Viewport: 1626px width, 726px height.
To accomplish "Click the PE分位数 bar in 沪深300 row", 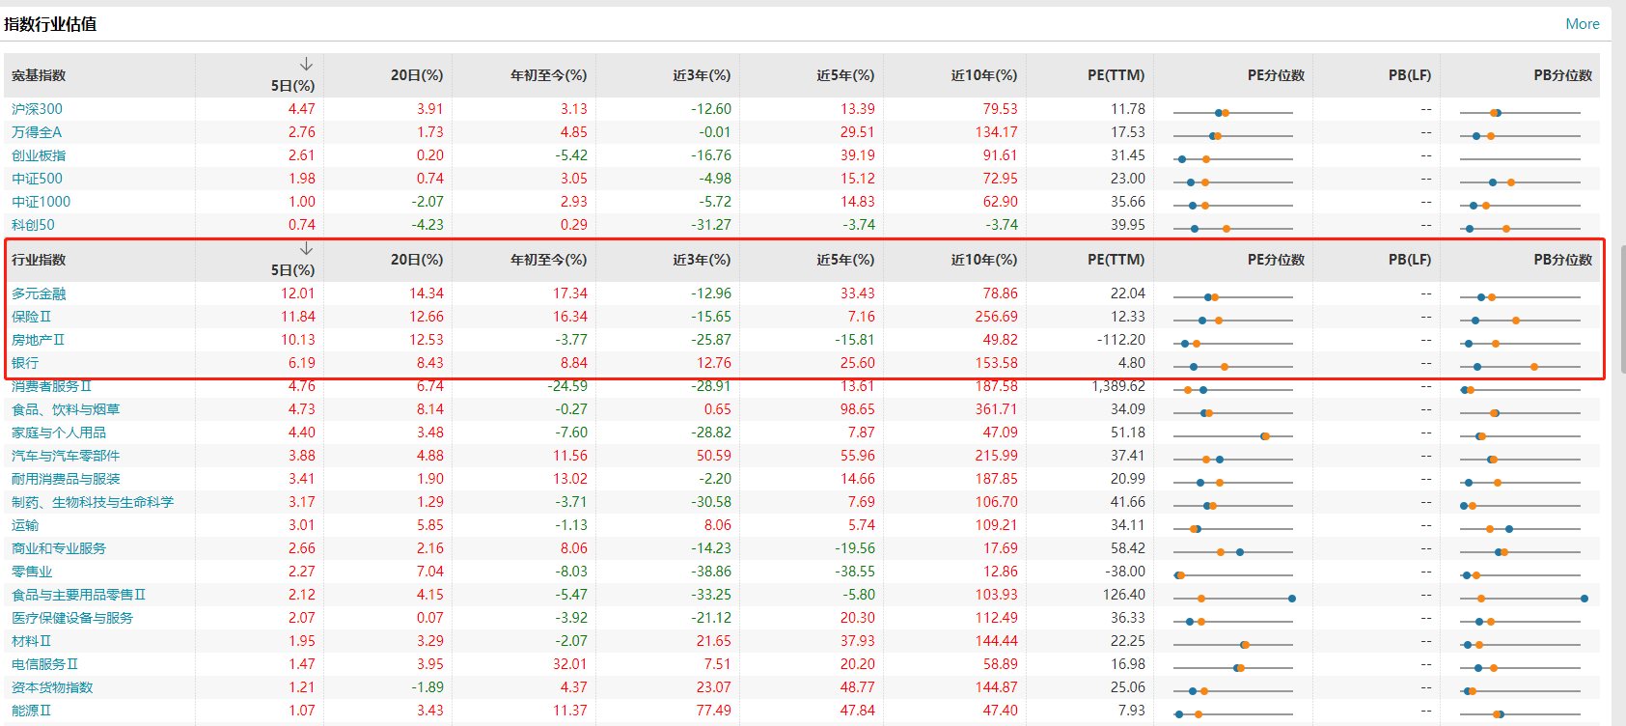I will point(1233,113).
